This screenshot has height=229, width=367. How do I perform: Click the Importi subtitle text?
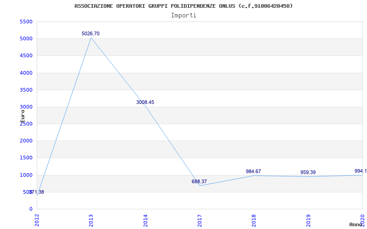[x=183, y=16]
